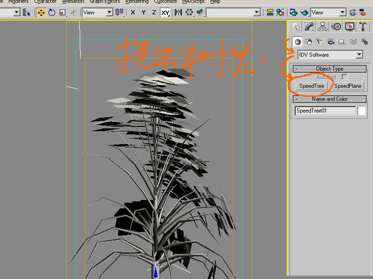Viewport: 373px width, 279px height.
Task: Open the Animation menu
Action: [73, 2]
